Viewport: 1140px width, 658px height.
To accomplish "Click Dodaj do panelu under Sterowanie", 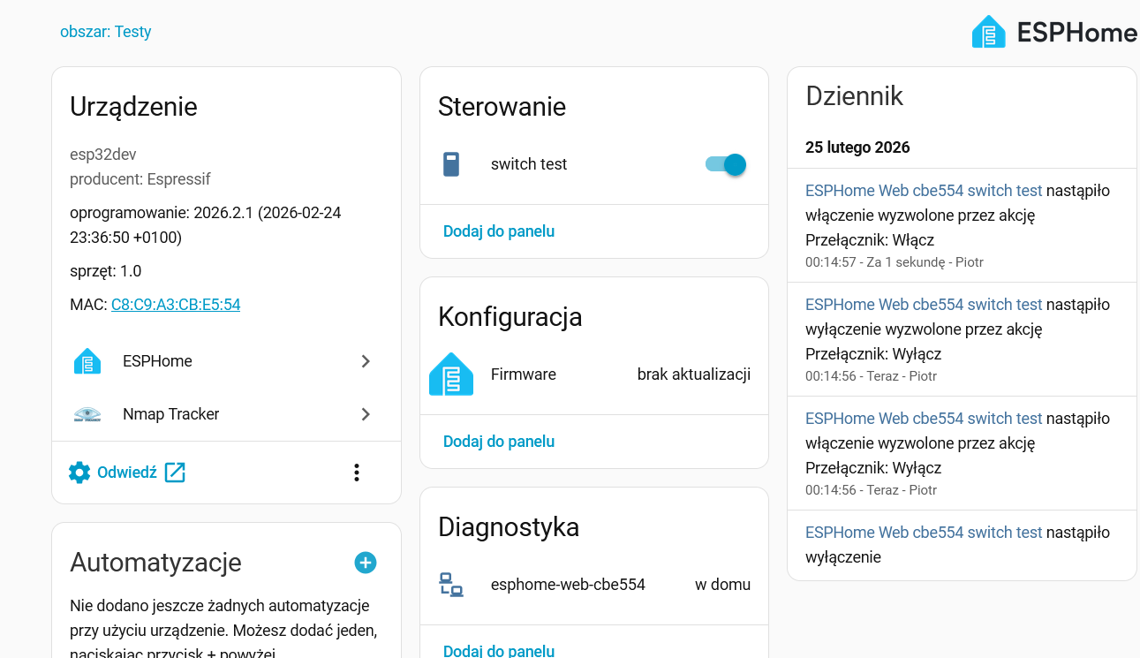I will point(499,231).
